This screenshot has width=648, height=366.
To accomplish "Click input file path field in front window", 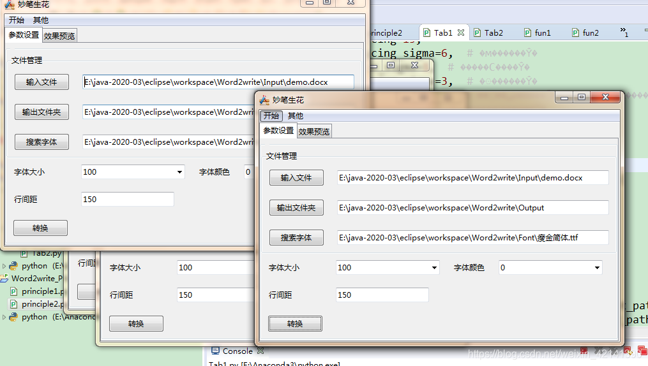I will 473,178.
